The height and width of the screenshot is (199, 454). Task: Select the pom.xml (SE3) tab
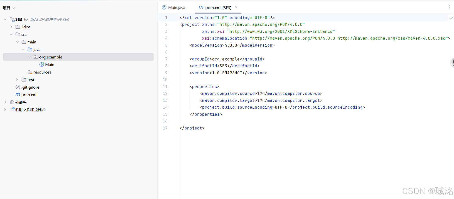click(x=218, y=8)
